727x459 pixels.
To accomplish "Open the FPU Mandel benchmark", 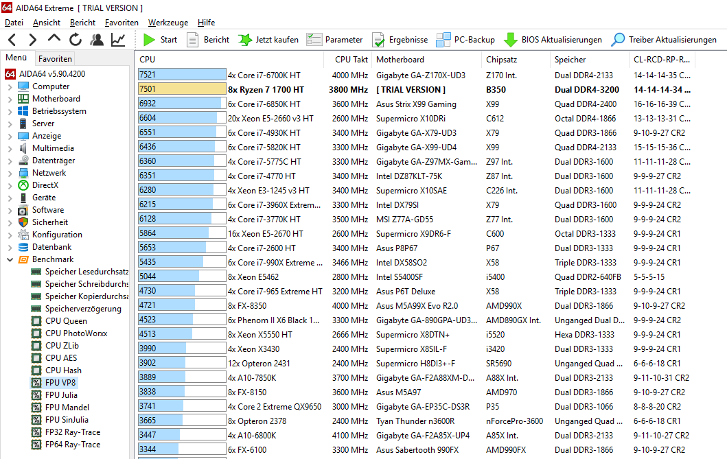I will point(60,408).
